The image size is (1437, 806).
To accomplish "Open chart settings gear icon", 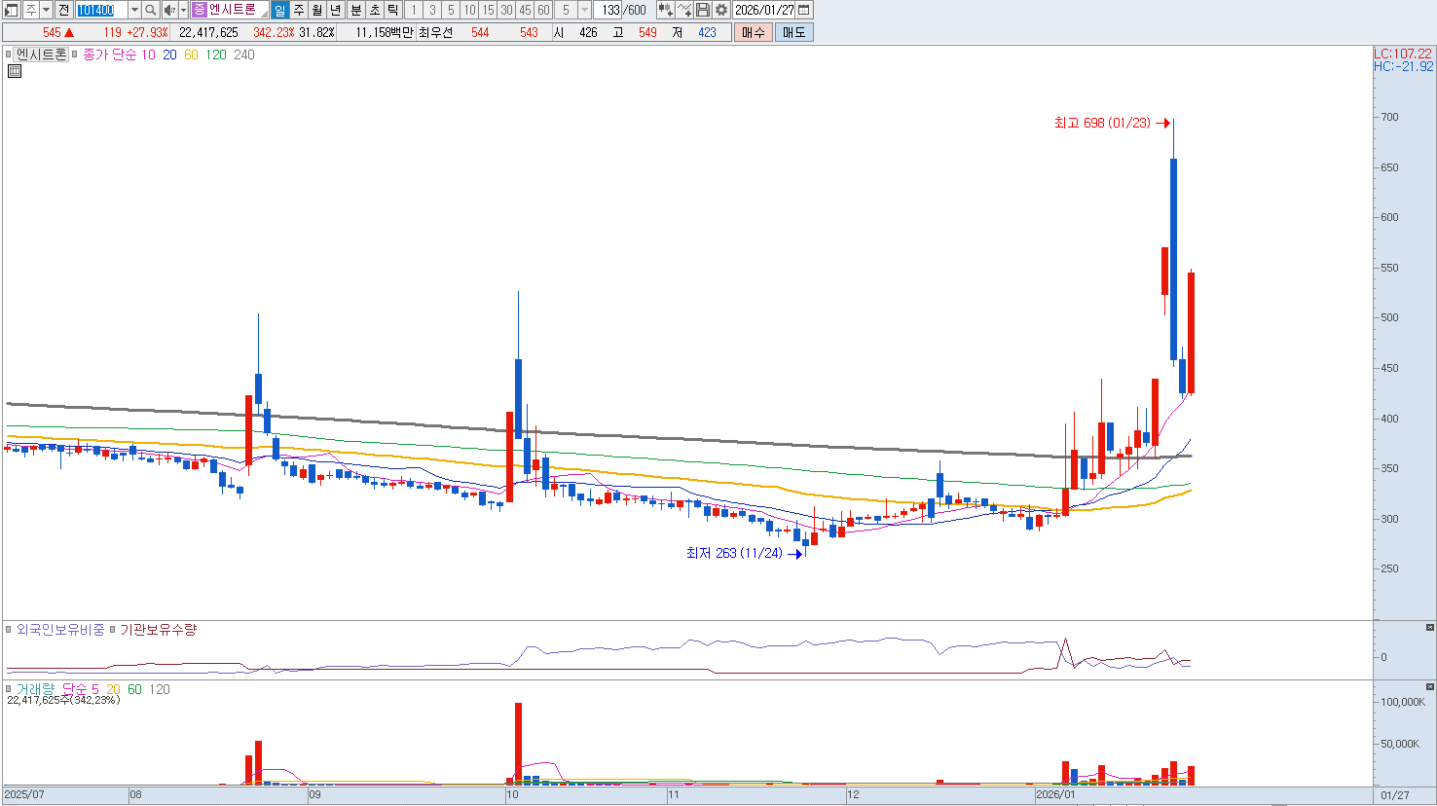I will (721, 10).
